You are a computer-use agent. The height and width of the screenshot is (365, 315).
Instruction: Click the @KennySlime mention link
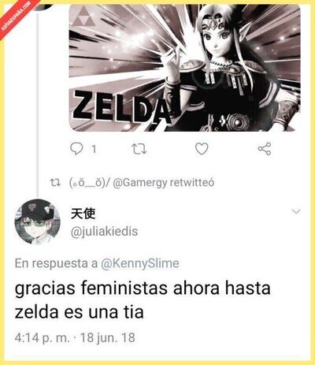140,263
